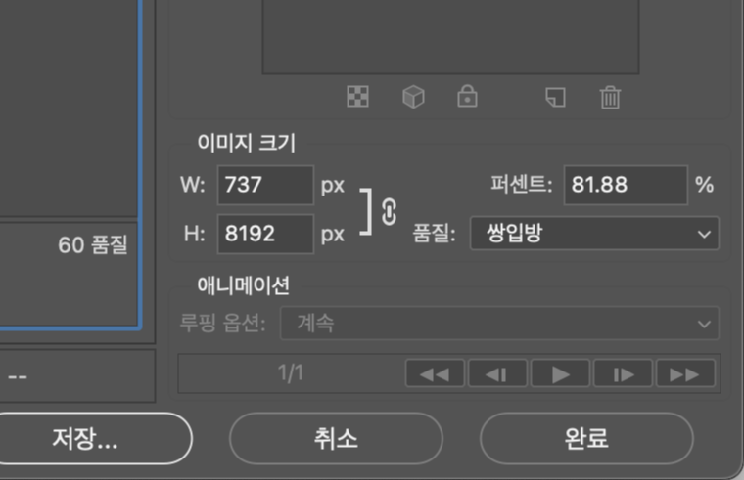
Task: Click the lock color padlock icon
Action: [x=467, y=96]
